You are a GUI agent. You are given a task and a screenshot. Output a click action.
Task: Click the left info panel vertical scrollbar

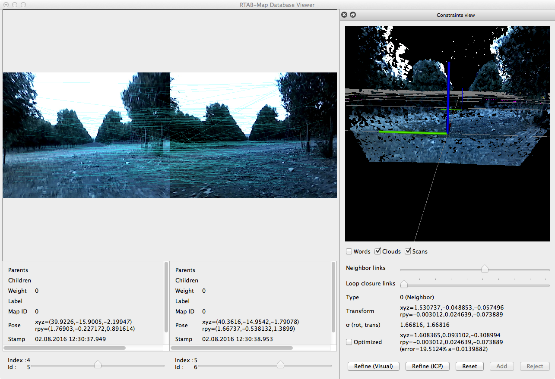click(166, 298)
